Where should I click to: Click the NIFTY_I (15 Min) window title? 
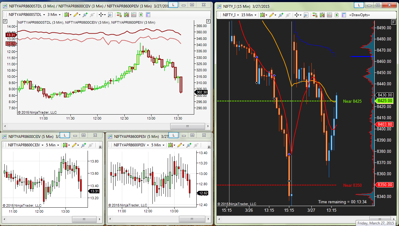246,6
